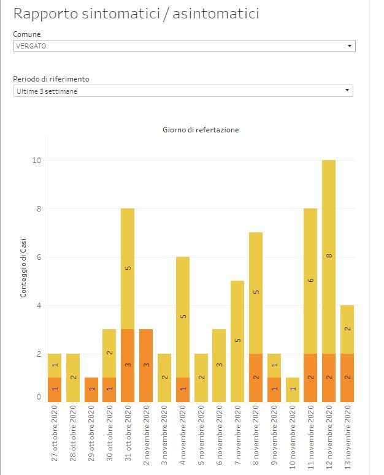
Task: Click the orange bar for 2 novembre 2020
Action: point(146,365)
